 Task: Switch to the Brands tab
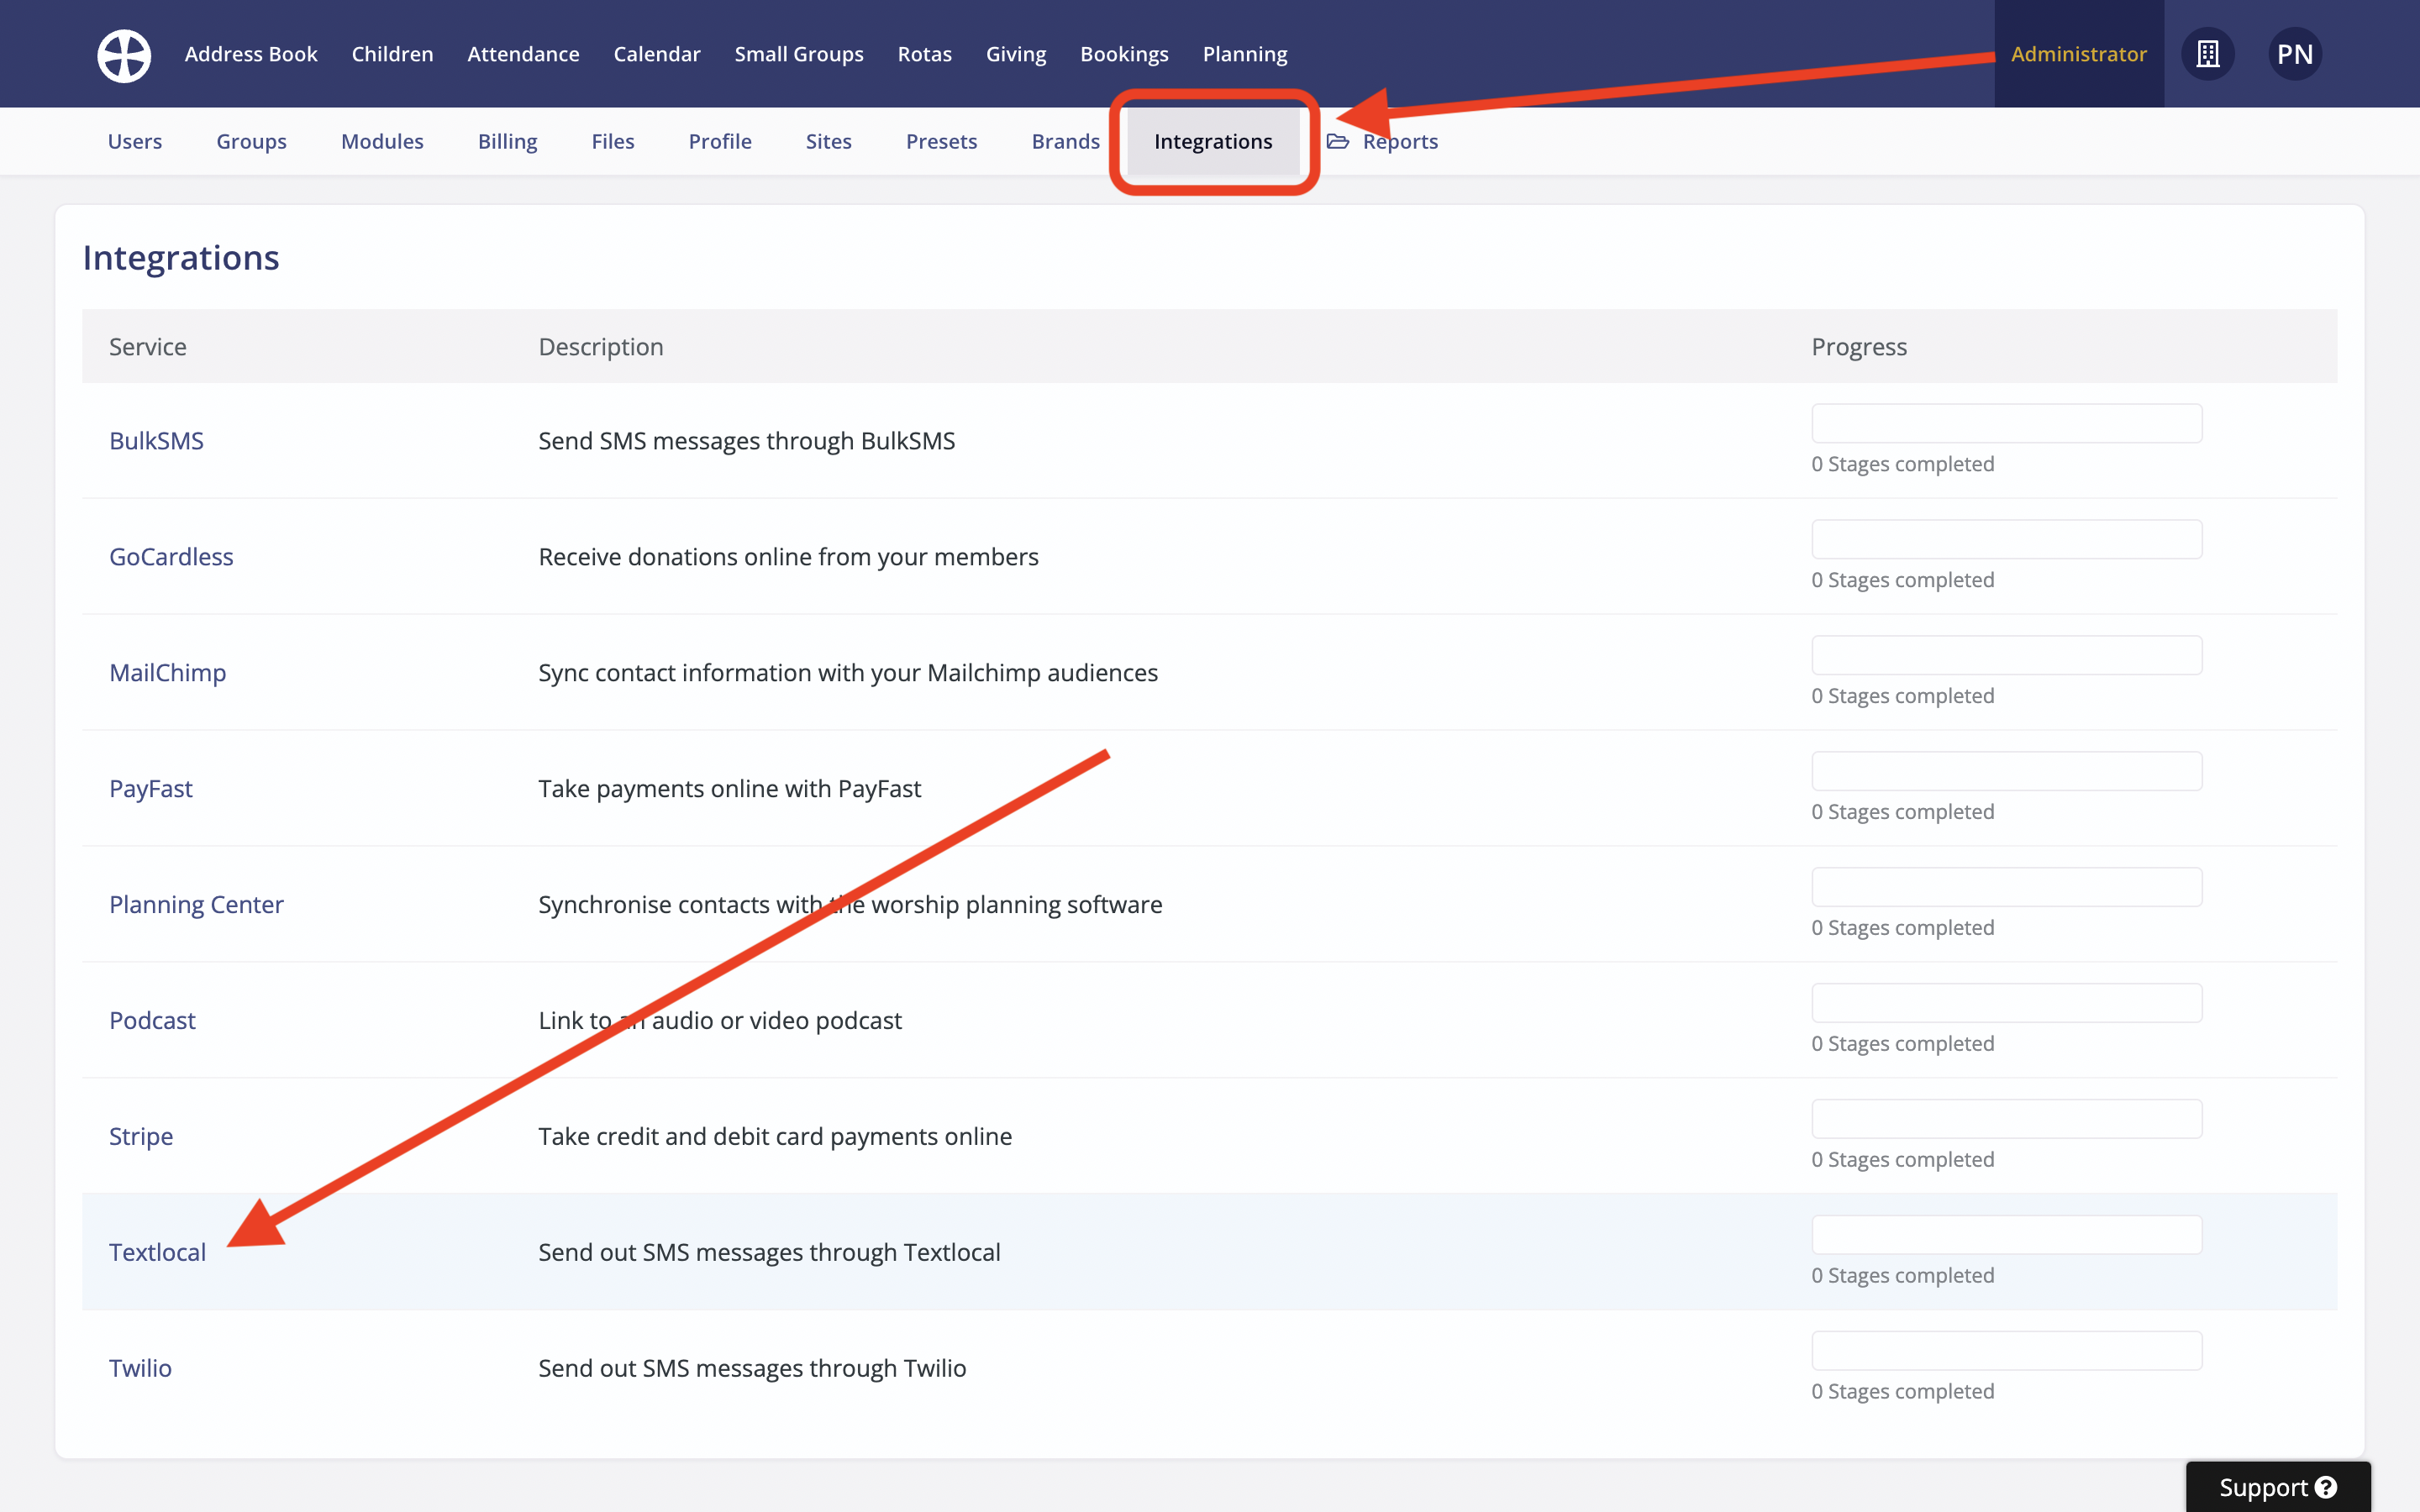tap(1065, 141)
